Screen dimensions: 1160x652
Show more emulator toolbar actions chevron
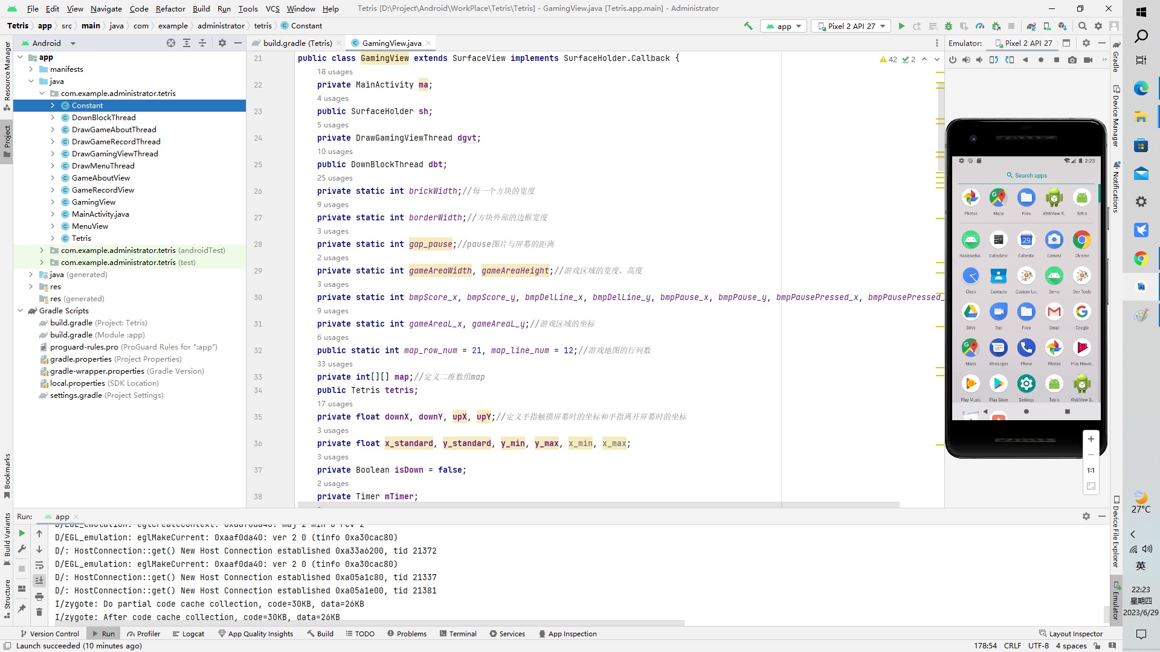coord(1105,60)
